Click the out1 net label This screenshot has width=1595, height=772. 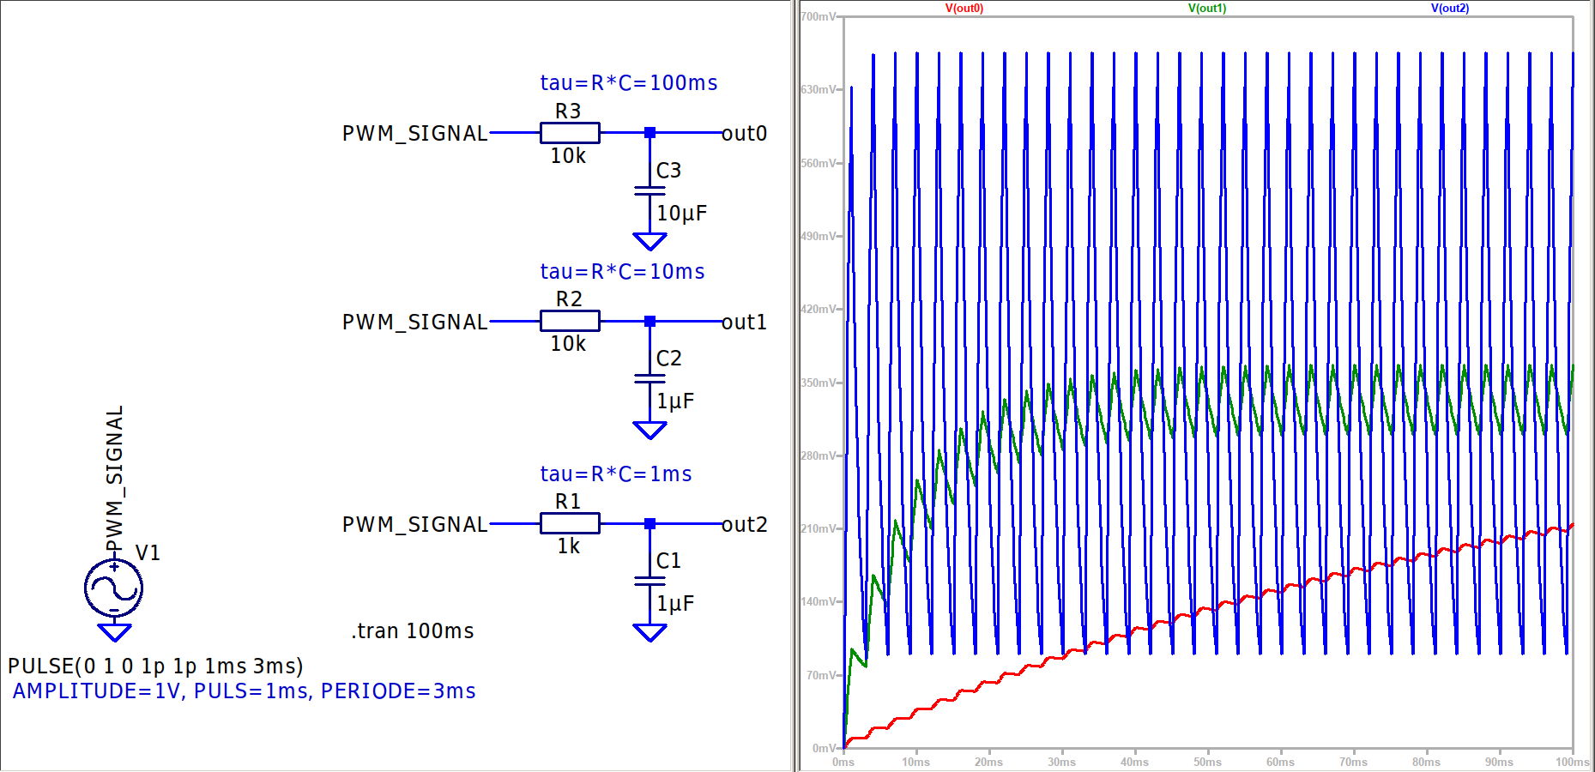(x=744, y=323)
